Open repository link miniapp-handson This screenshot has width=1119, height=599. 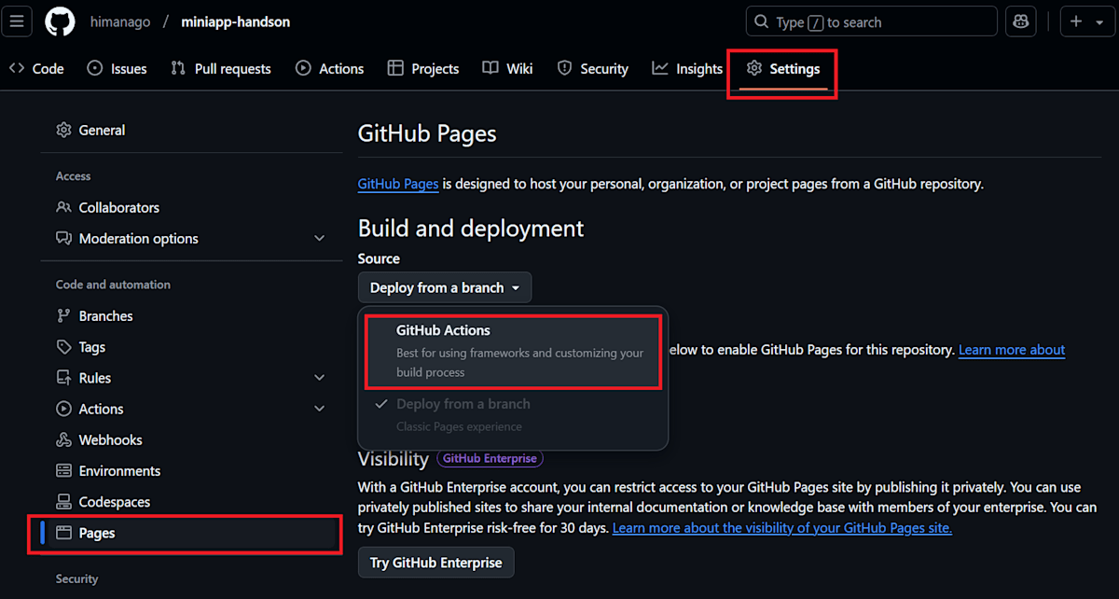235,21
